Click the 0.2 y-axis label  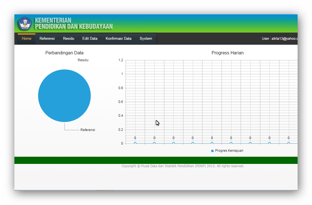[x=121, y=130]
